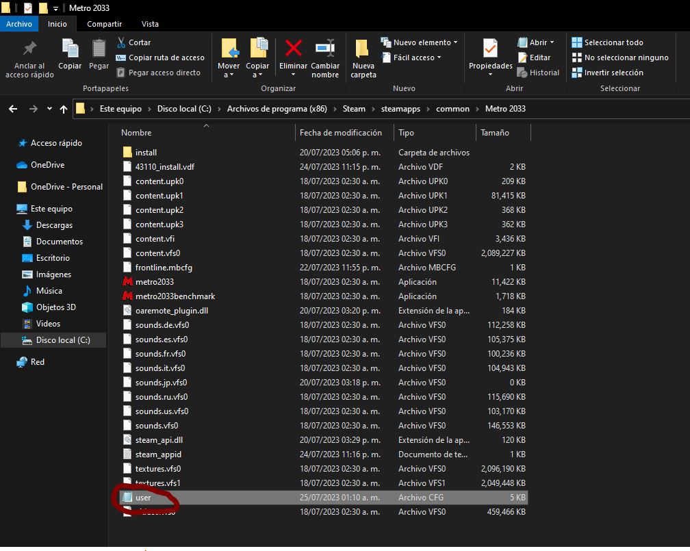Switch to the Inicio ribbon tab

pyautogui.click(x=57, y=24)
